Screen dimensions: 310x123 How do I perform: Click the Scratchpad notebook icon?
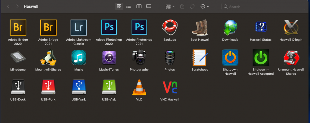point(200,57)
